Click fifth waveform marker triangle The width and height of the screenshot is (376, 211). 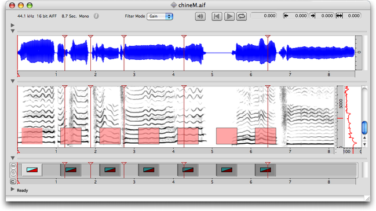(x=268, y=37)
